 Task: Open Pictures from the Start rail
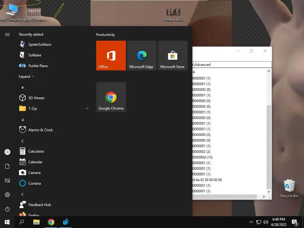7,180
